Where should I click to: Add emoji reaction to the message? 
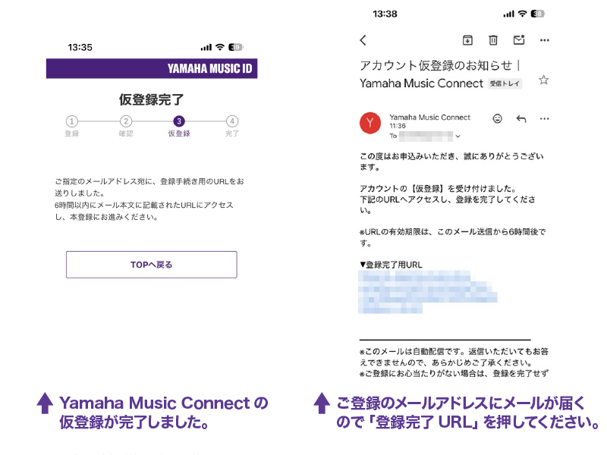pyautogui.click(x=498, y=118)
